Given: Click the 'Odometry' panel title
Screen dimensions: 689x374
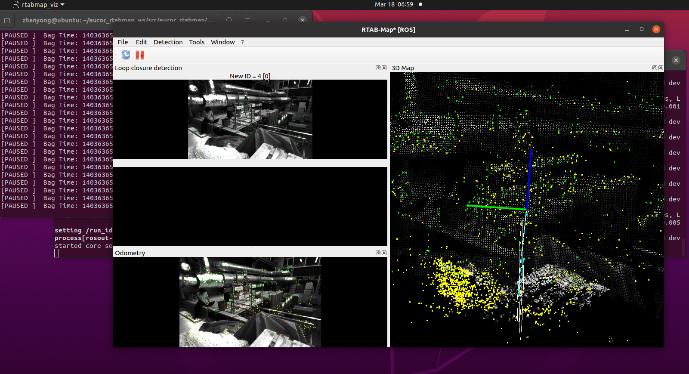Looking at the screenshot, I should coord(130,253).
